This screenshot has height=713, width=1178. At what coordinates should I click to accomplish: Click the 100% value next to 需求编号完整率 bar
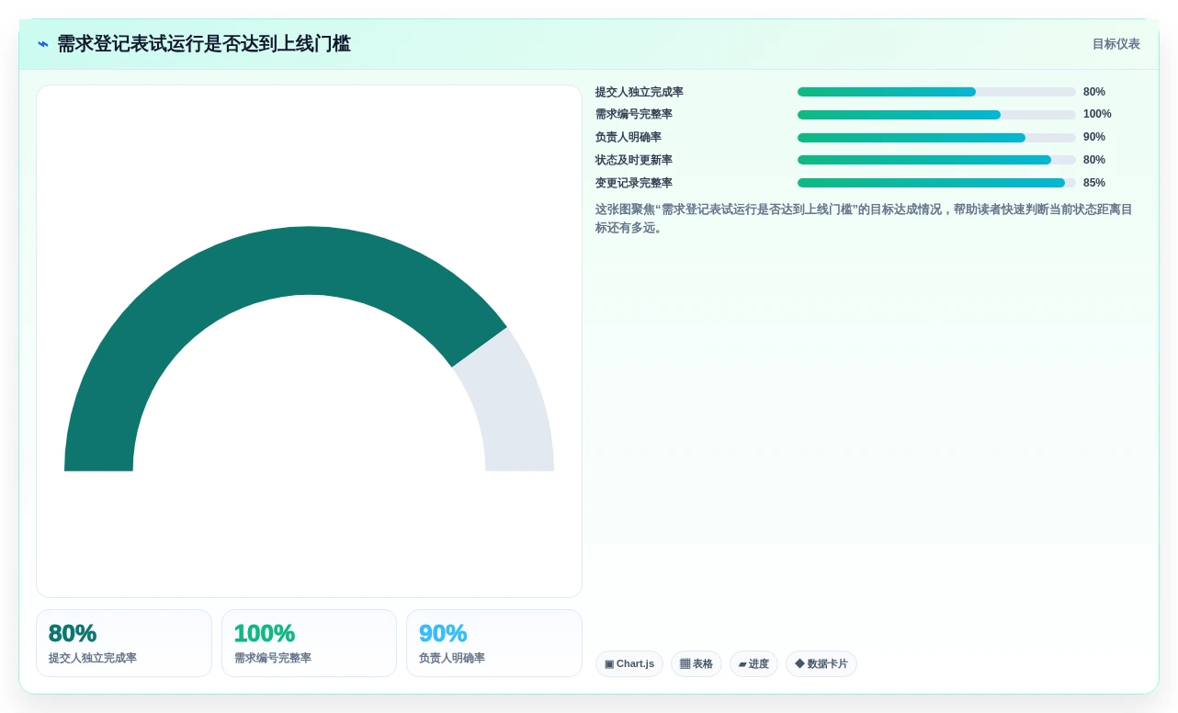click(1097, 114)
